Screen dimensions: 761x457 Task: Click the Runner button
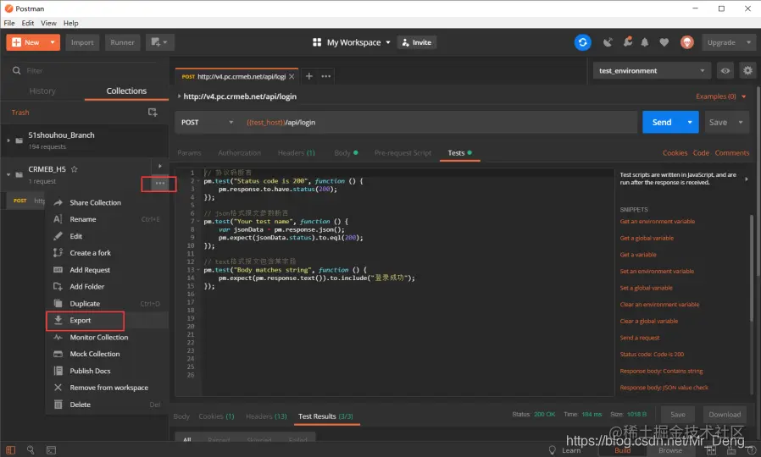pyautogui.click(x=122, y=42)
